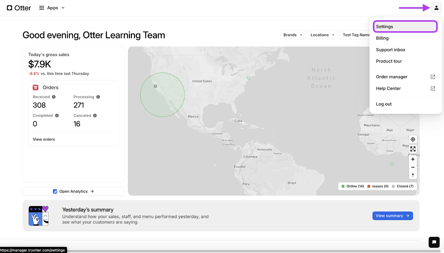Click the red Orders icon
The image size is (444, 253).
pos(36,87)
